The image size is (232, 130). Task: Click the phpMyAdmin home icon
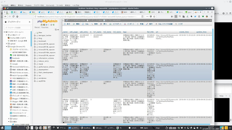tap(42, 25)
